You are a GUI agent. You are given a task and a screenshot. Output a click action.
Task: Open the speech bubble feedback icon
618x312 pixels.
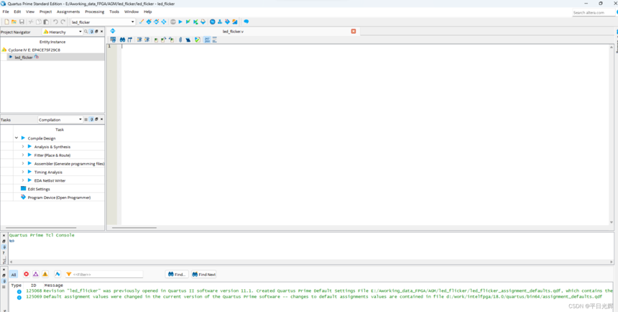tap(246, 22)
